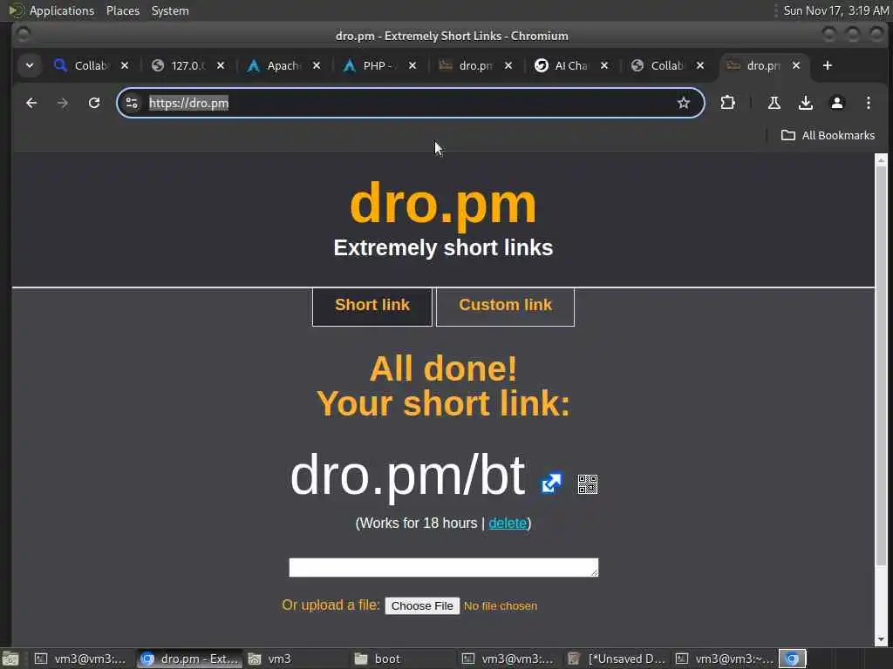
Task: Open site information icon in address bar
Action: click(x=132, y=103)
